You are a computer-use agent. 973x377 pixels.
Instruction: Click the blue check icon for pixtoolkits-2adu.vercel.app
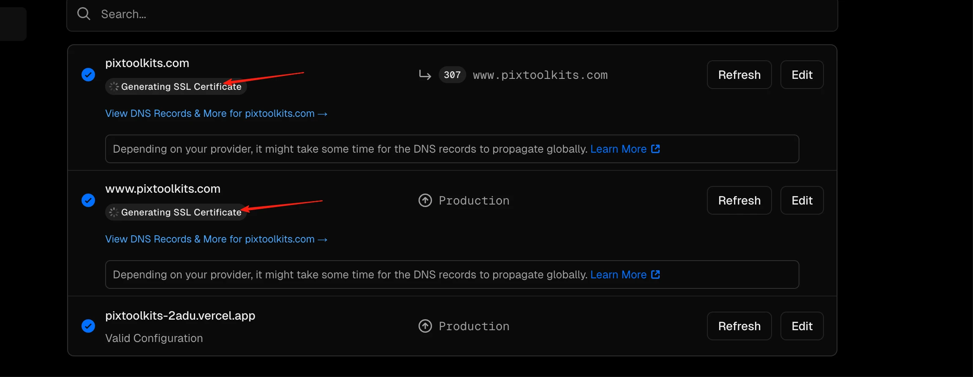pos(88,326)
